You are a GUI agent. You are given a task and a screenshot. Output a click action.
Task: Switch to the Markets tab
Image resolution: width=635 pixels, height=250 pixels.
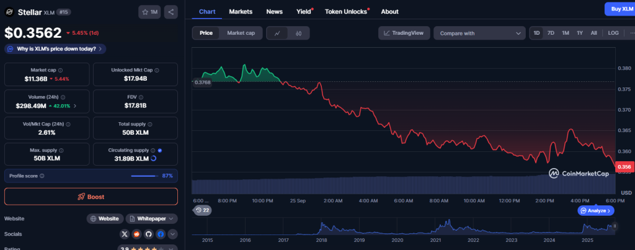click(241, 11)
